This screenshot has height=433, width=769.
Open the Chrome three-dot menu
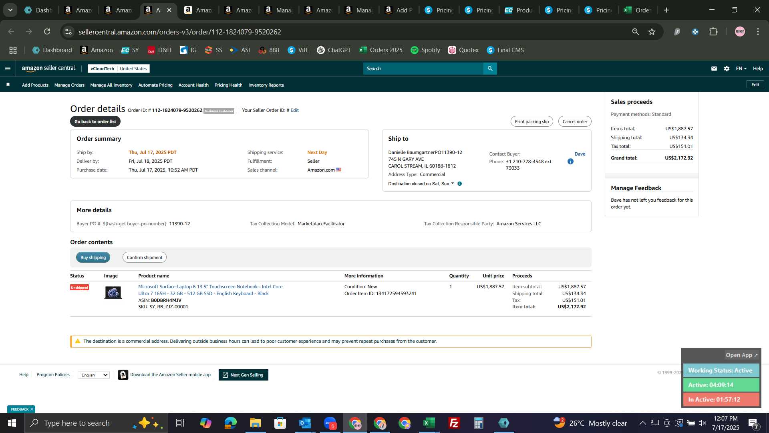coord(758,32)
